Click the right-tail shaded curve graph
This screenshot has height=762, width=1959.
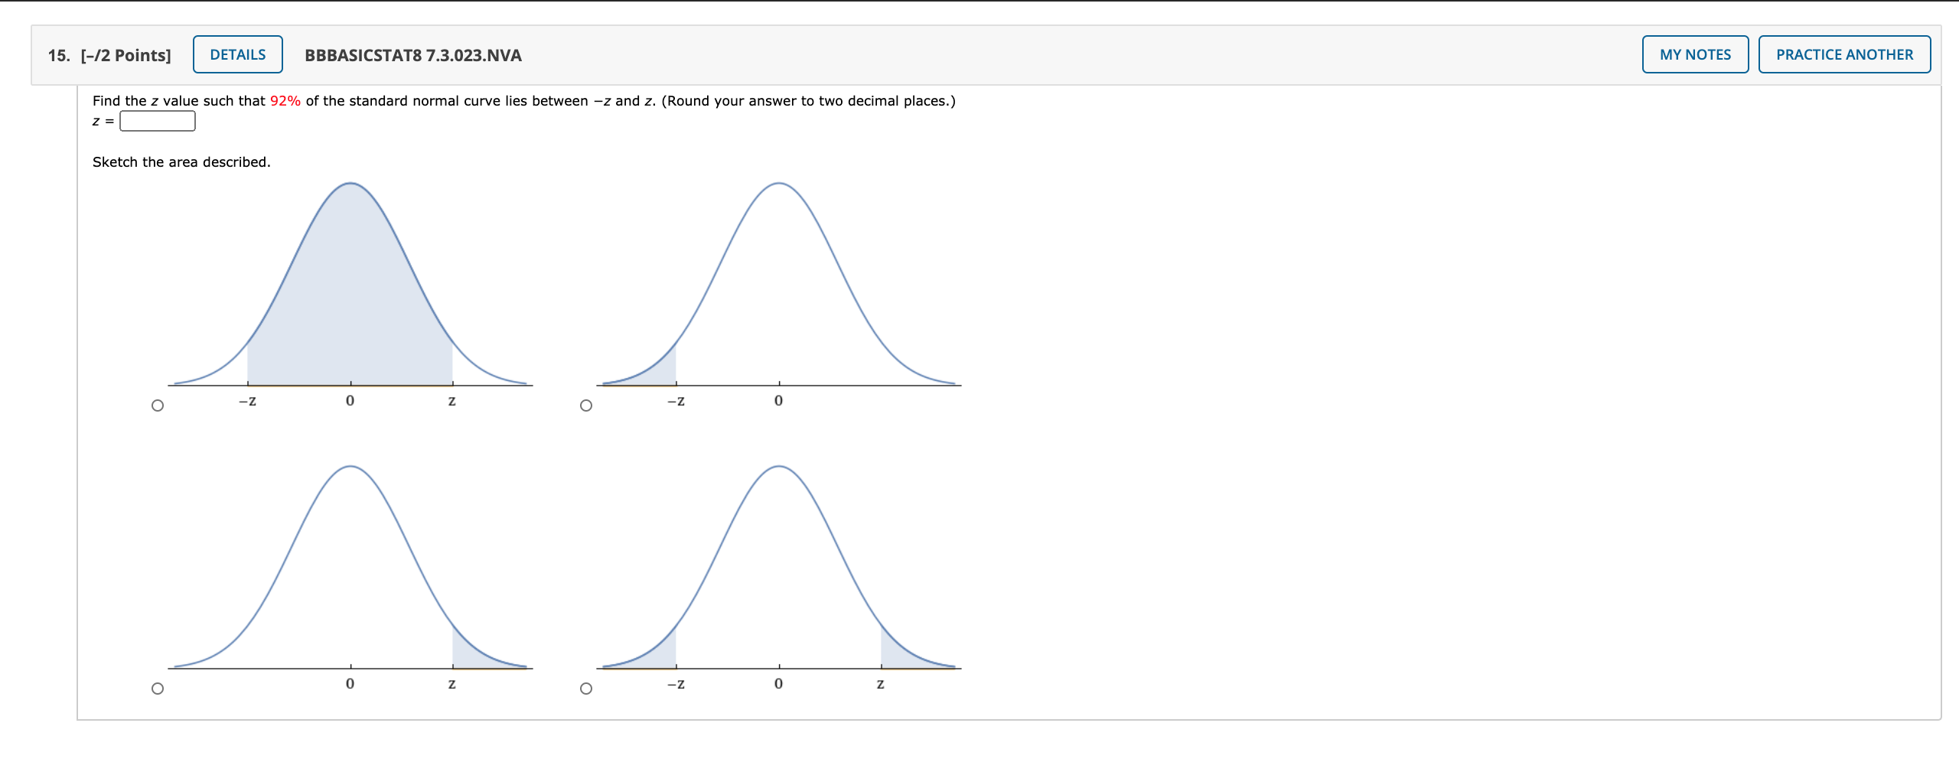pyautogui.click(x=350, y=578)
